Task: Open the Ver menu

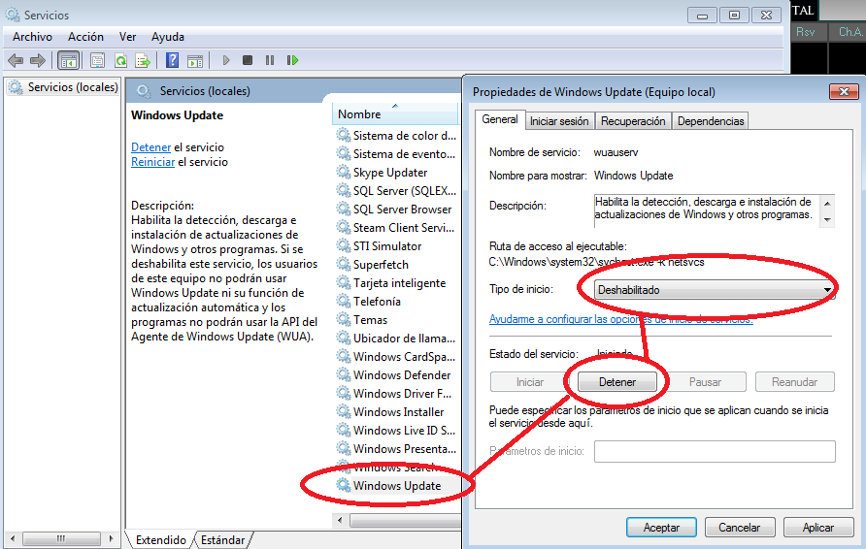Action: pyautogui.click(x=127, y=37)
